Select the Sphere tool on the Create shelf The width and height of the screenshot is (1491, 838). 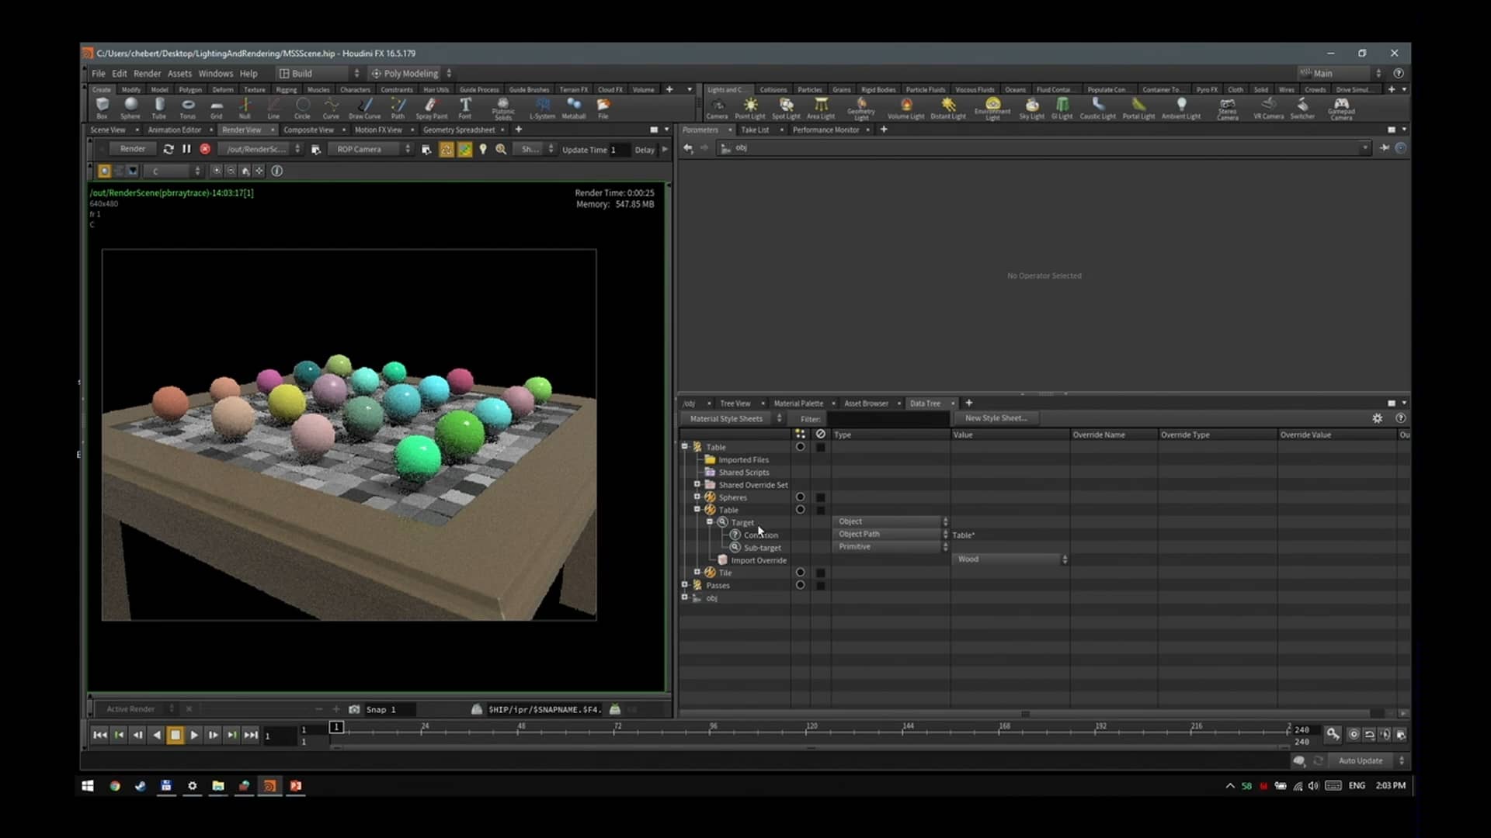pos(130,107)
